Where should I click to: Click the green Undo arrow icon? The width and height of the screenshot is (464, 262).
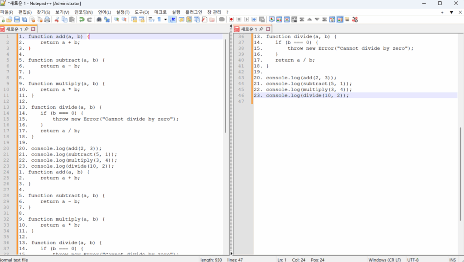[x=82, y=19]
